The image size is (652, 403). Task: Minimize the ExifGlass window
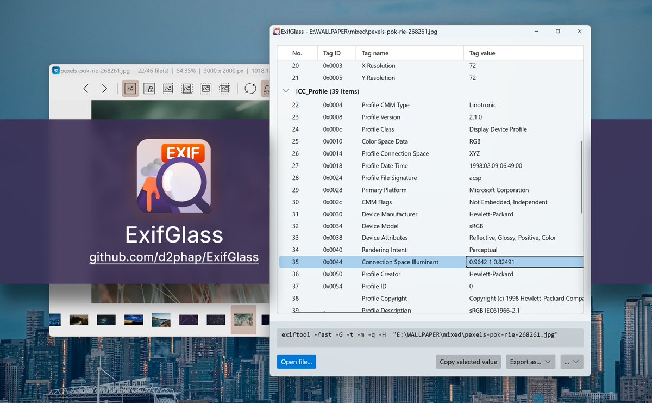(536, 32)
